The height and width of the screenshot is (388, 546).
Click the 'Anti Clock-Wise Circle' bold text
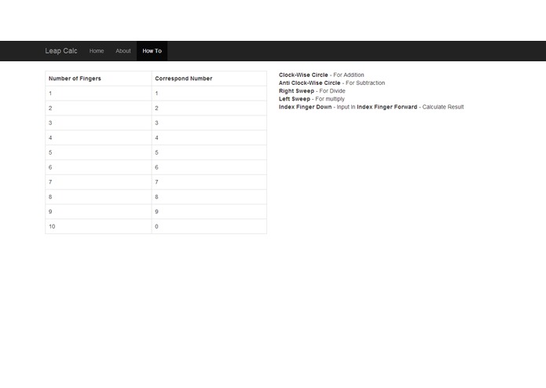pyautogui.click(x=310, y=82)
